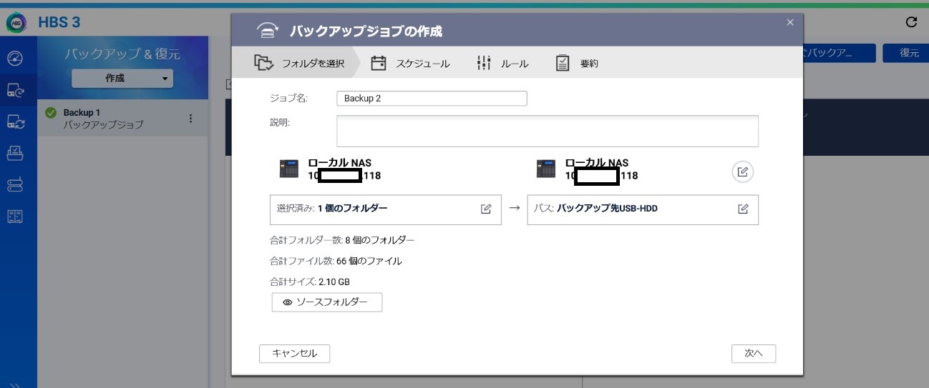This screenshot has height=388, width=929.
Task: Open the 作成 dropdown menu
Action: pyautogui.click(x=122, y=79)
